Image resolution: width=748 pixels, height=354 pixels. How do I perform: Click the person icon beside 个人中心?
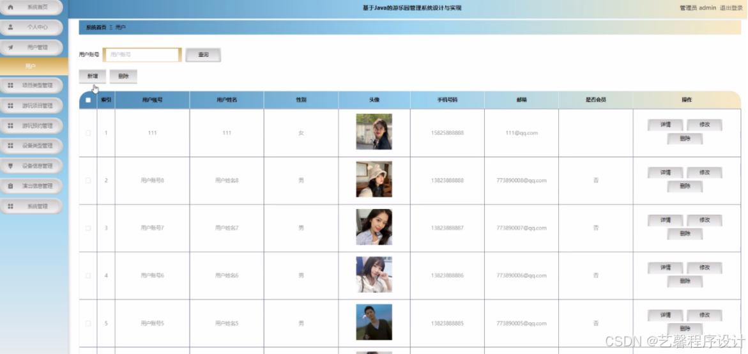tap(10, 27)
